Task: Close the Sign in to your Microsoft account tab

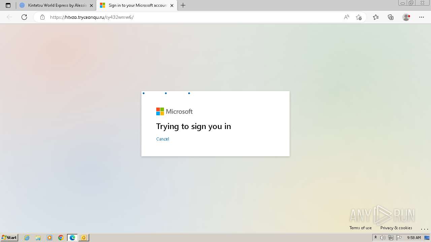Action: pyautogui.click(x=172, y=5)
